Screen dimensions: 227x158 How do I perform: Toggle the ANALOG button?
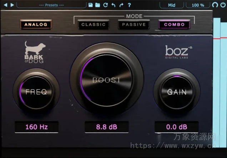pyautogui.click(x=36, y=24)
